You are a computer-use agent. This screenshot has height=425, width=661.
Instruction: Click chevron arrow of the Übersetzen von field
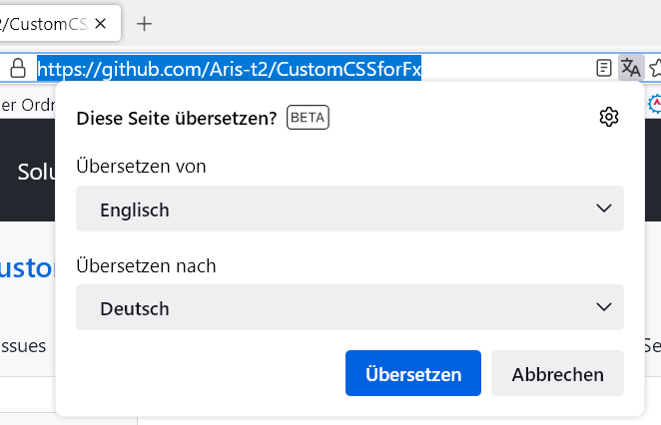tap(603, 210)
